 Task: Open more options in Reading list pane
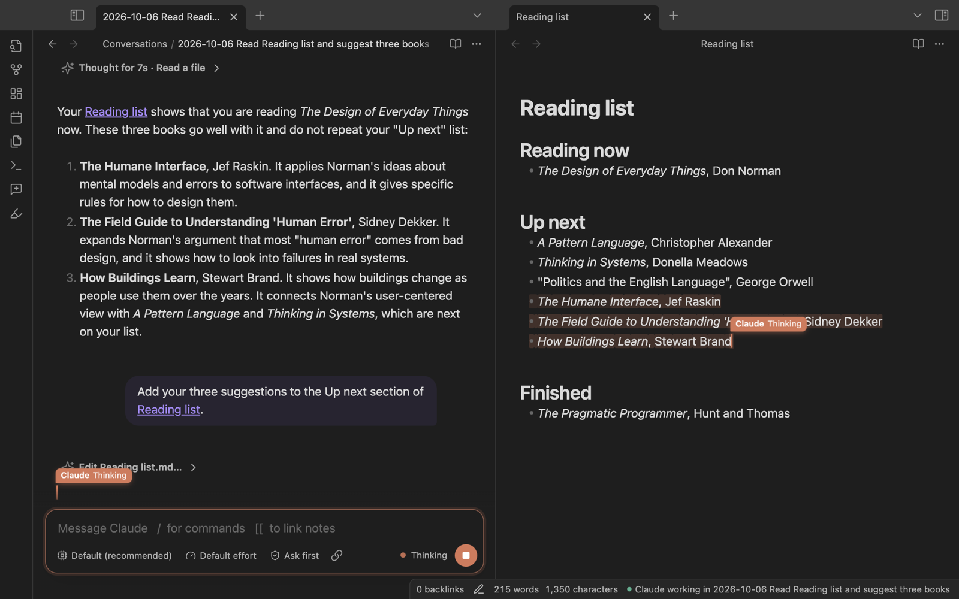click(939, 44)
